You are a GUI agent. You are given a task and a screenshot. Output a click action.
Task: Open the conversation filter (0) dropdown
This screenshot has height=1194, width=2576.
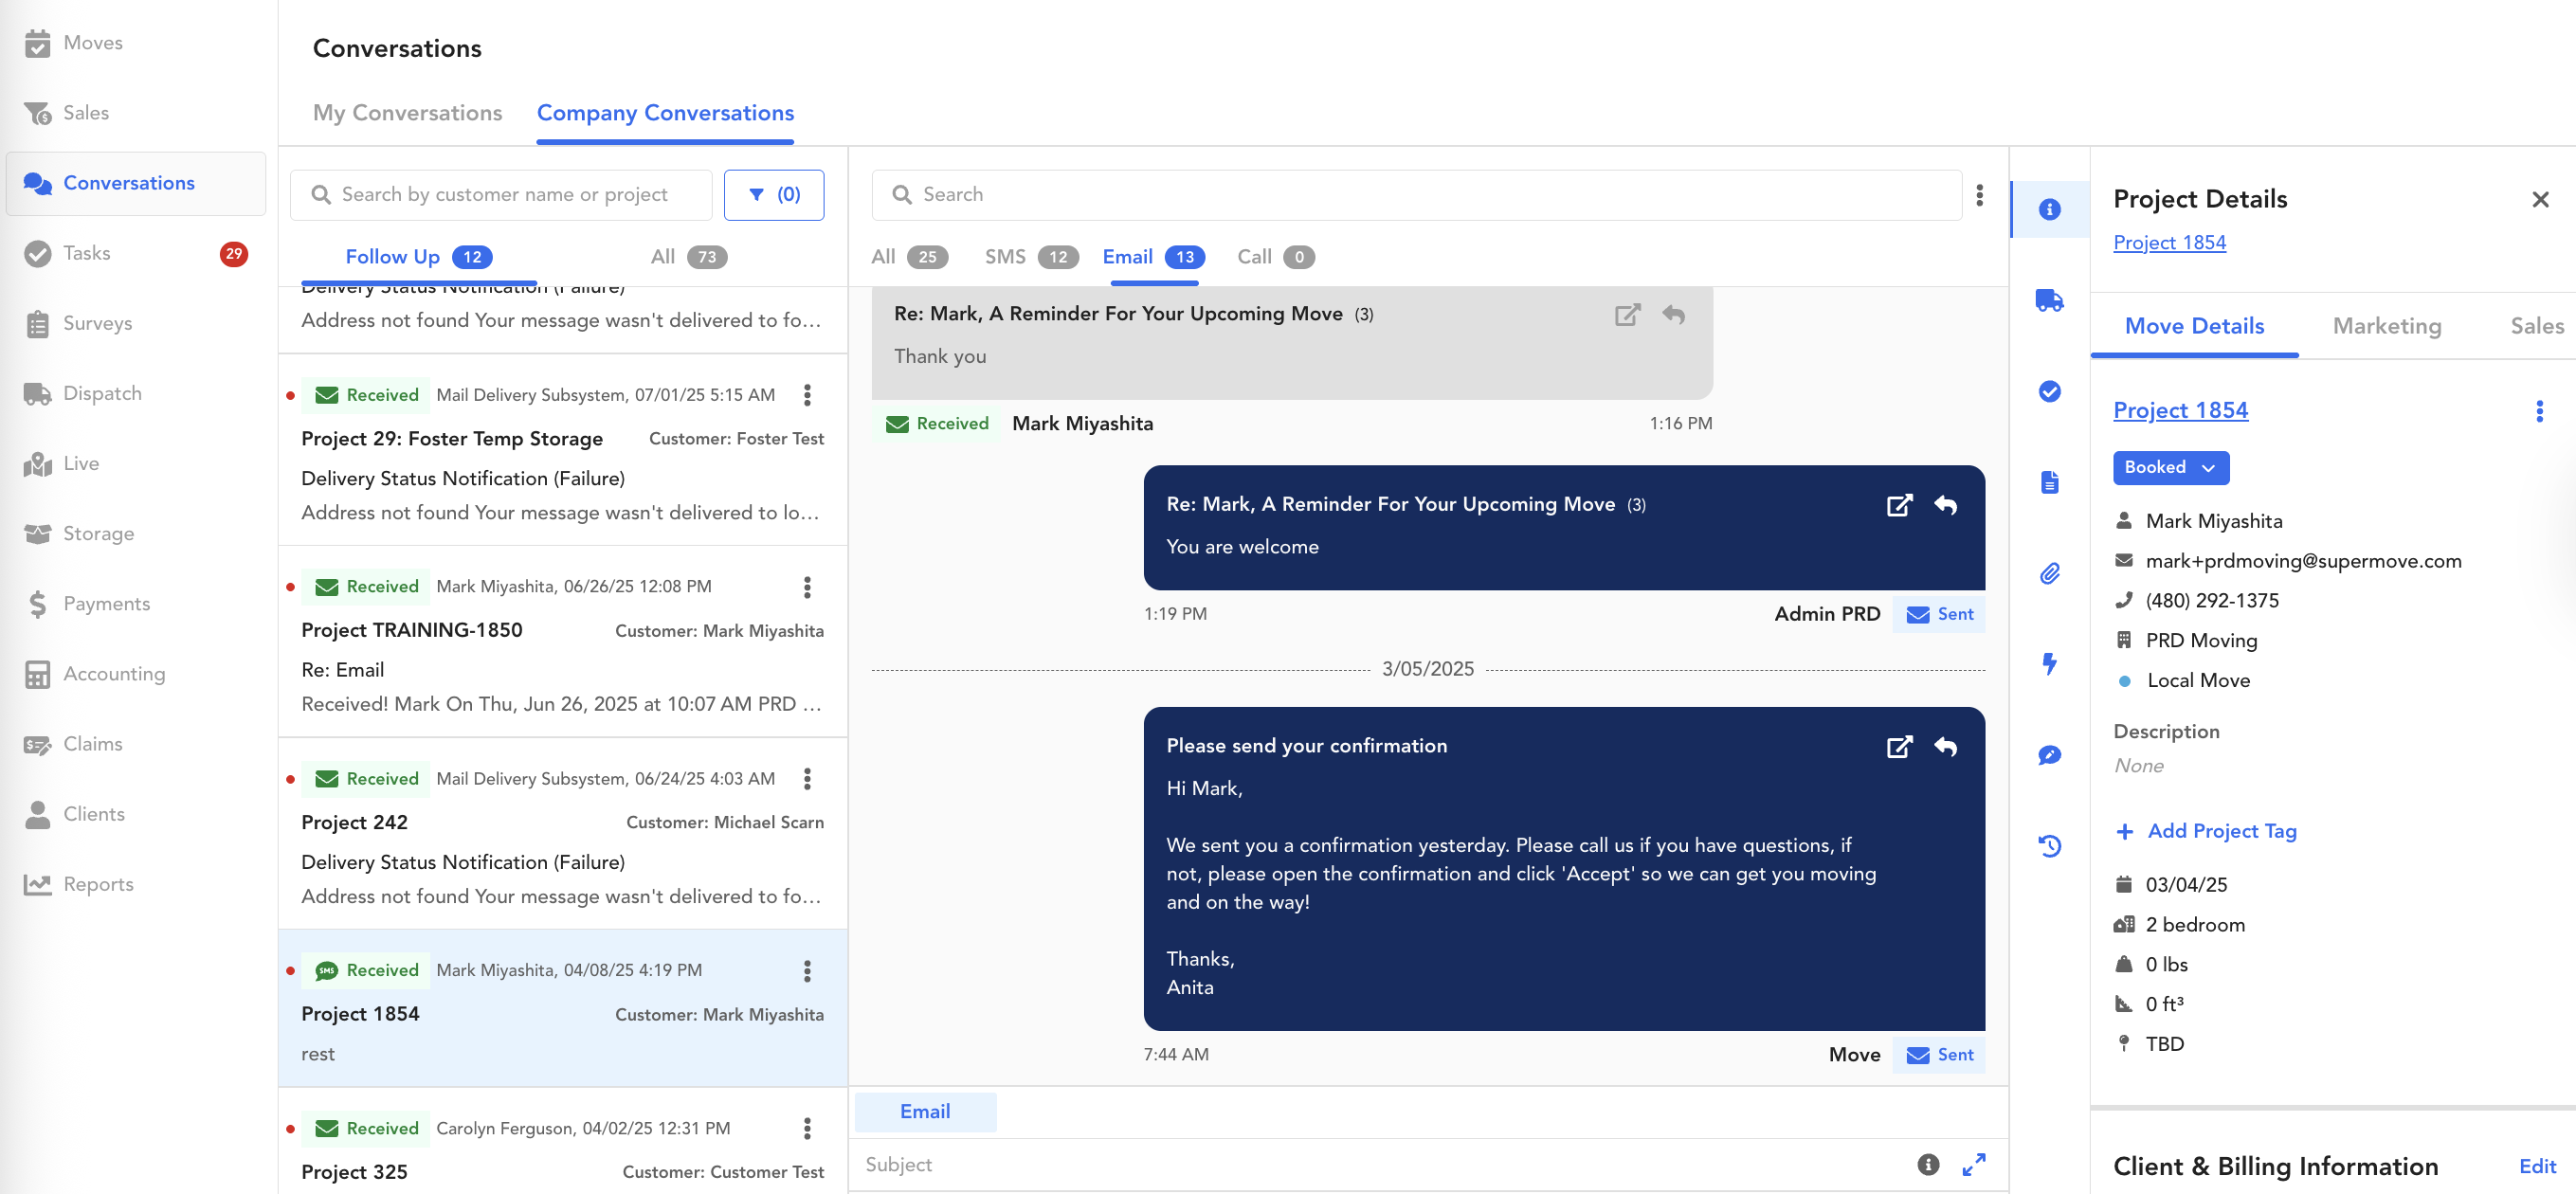(x=773, y=195)
